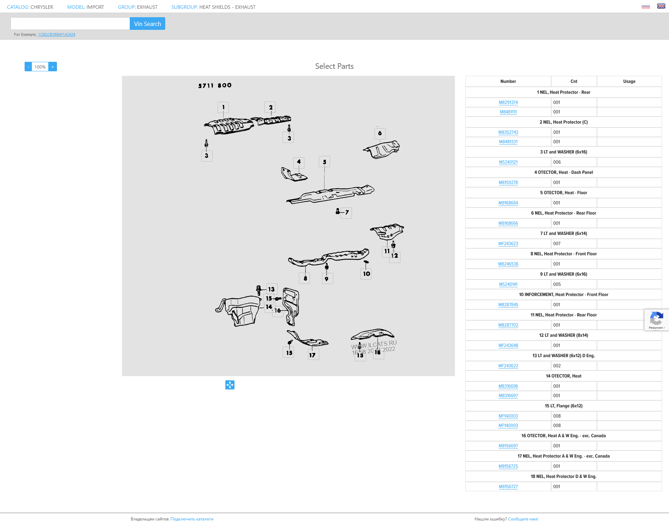Zoom in diagram with plus button

tap(53, 67)
